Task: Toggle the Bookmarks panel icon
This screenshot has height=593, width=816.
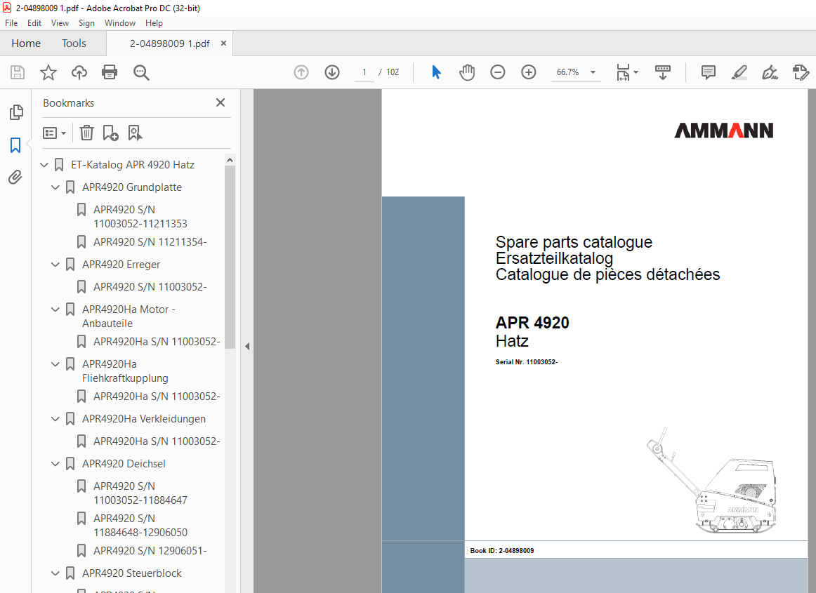Action: pyautogui.click(x=15, y=145)
